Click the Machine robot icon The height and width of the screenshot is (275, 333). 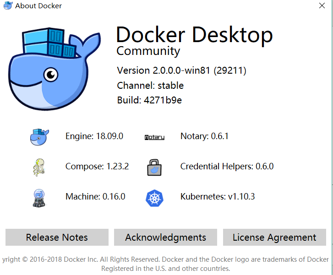39,198
